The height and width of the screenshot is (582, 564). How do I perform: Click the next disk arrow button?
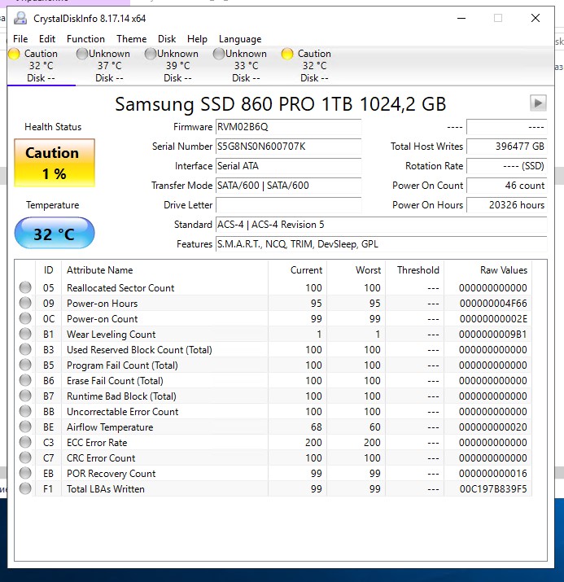[538, 103]
